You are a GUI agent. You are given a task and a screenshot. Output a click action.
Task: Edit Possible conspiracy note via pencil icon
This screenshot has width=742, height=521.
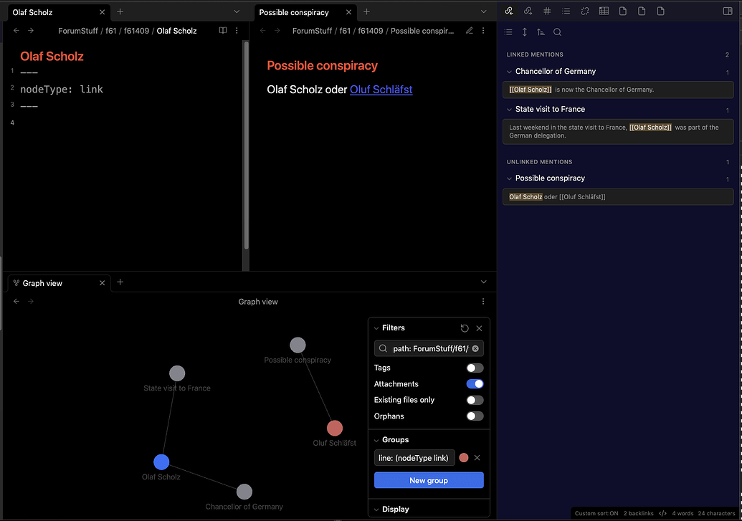click(470, 31)
